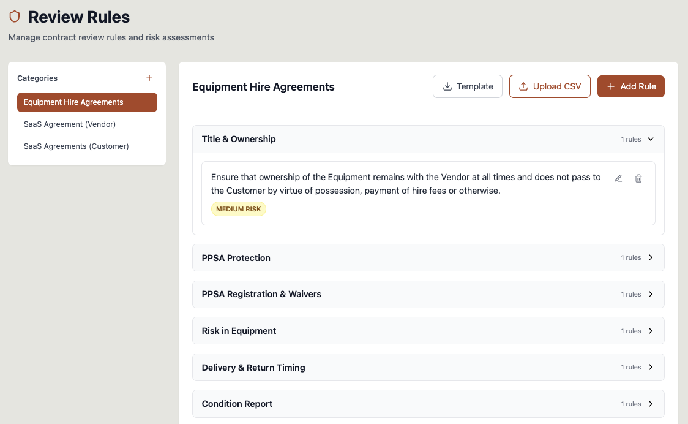The width and height of the screenshot is (688, 424).
Task: Collapse the Title & Ownership section
Action: 650,139
